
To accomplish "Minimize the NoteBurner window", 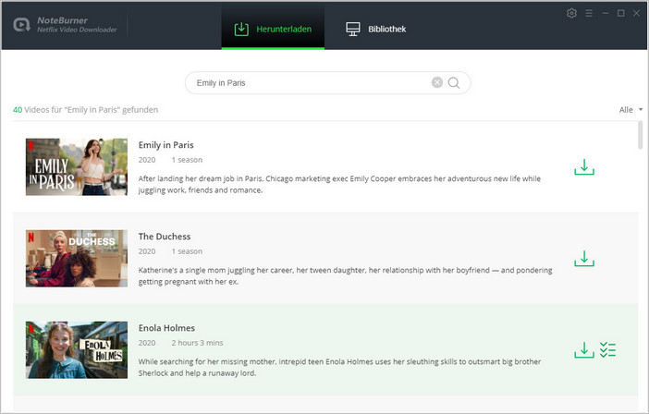I will (606, 14).
